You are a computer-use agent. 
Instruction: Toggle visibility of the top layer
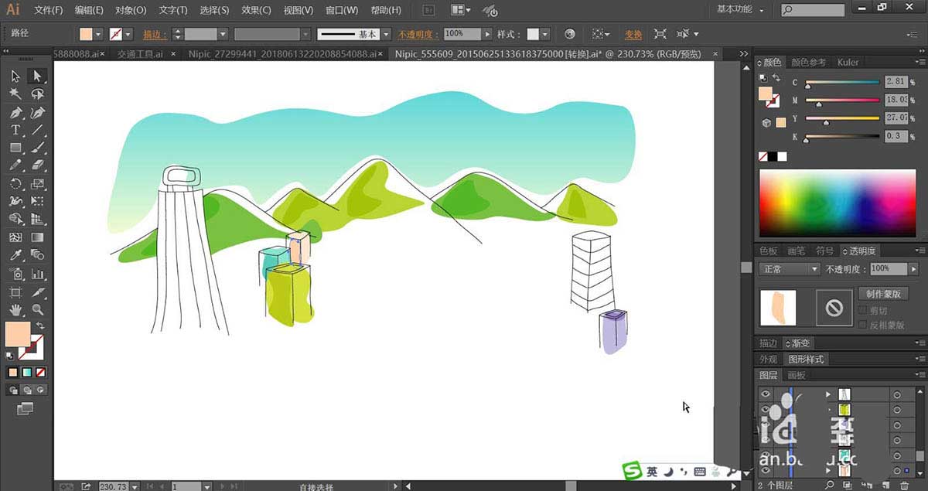point(766,394)
